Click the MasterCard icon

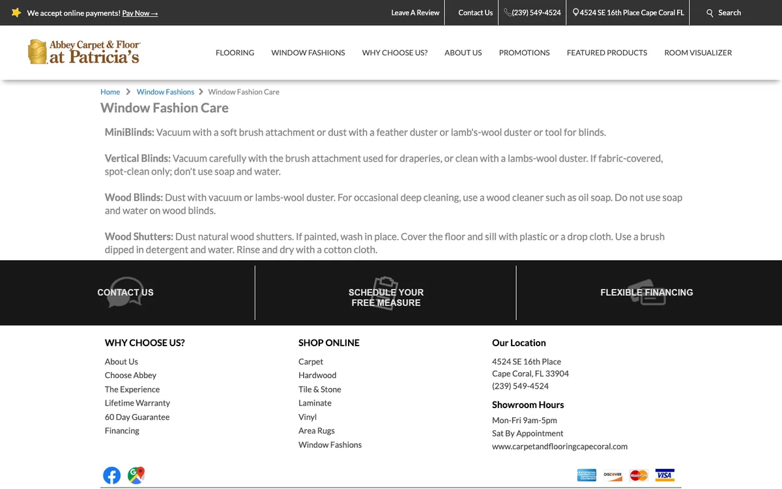[639, 475]
